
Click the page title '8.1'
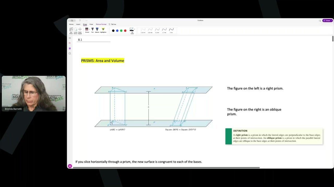pyautogui.click(x=80, y=40)
